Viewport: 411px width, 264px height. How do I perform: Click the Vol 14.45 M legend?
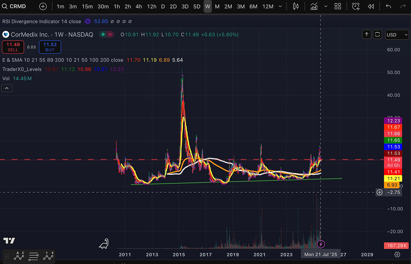(x=17, y=78)
